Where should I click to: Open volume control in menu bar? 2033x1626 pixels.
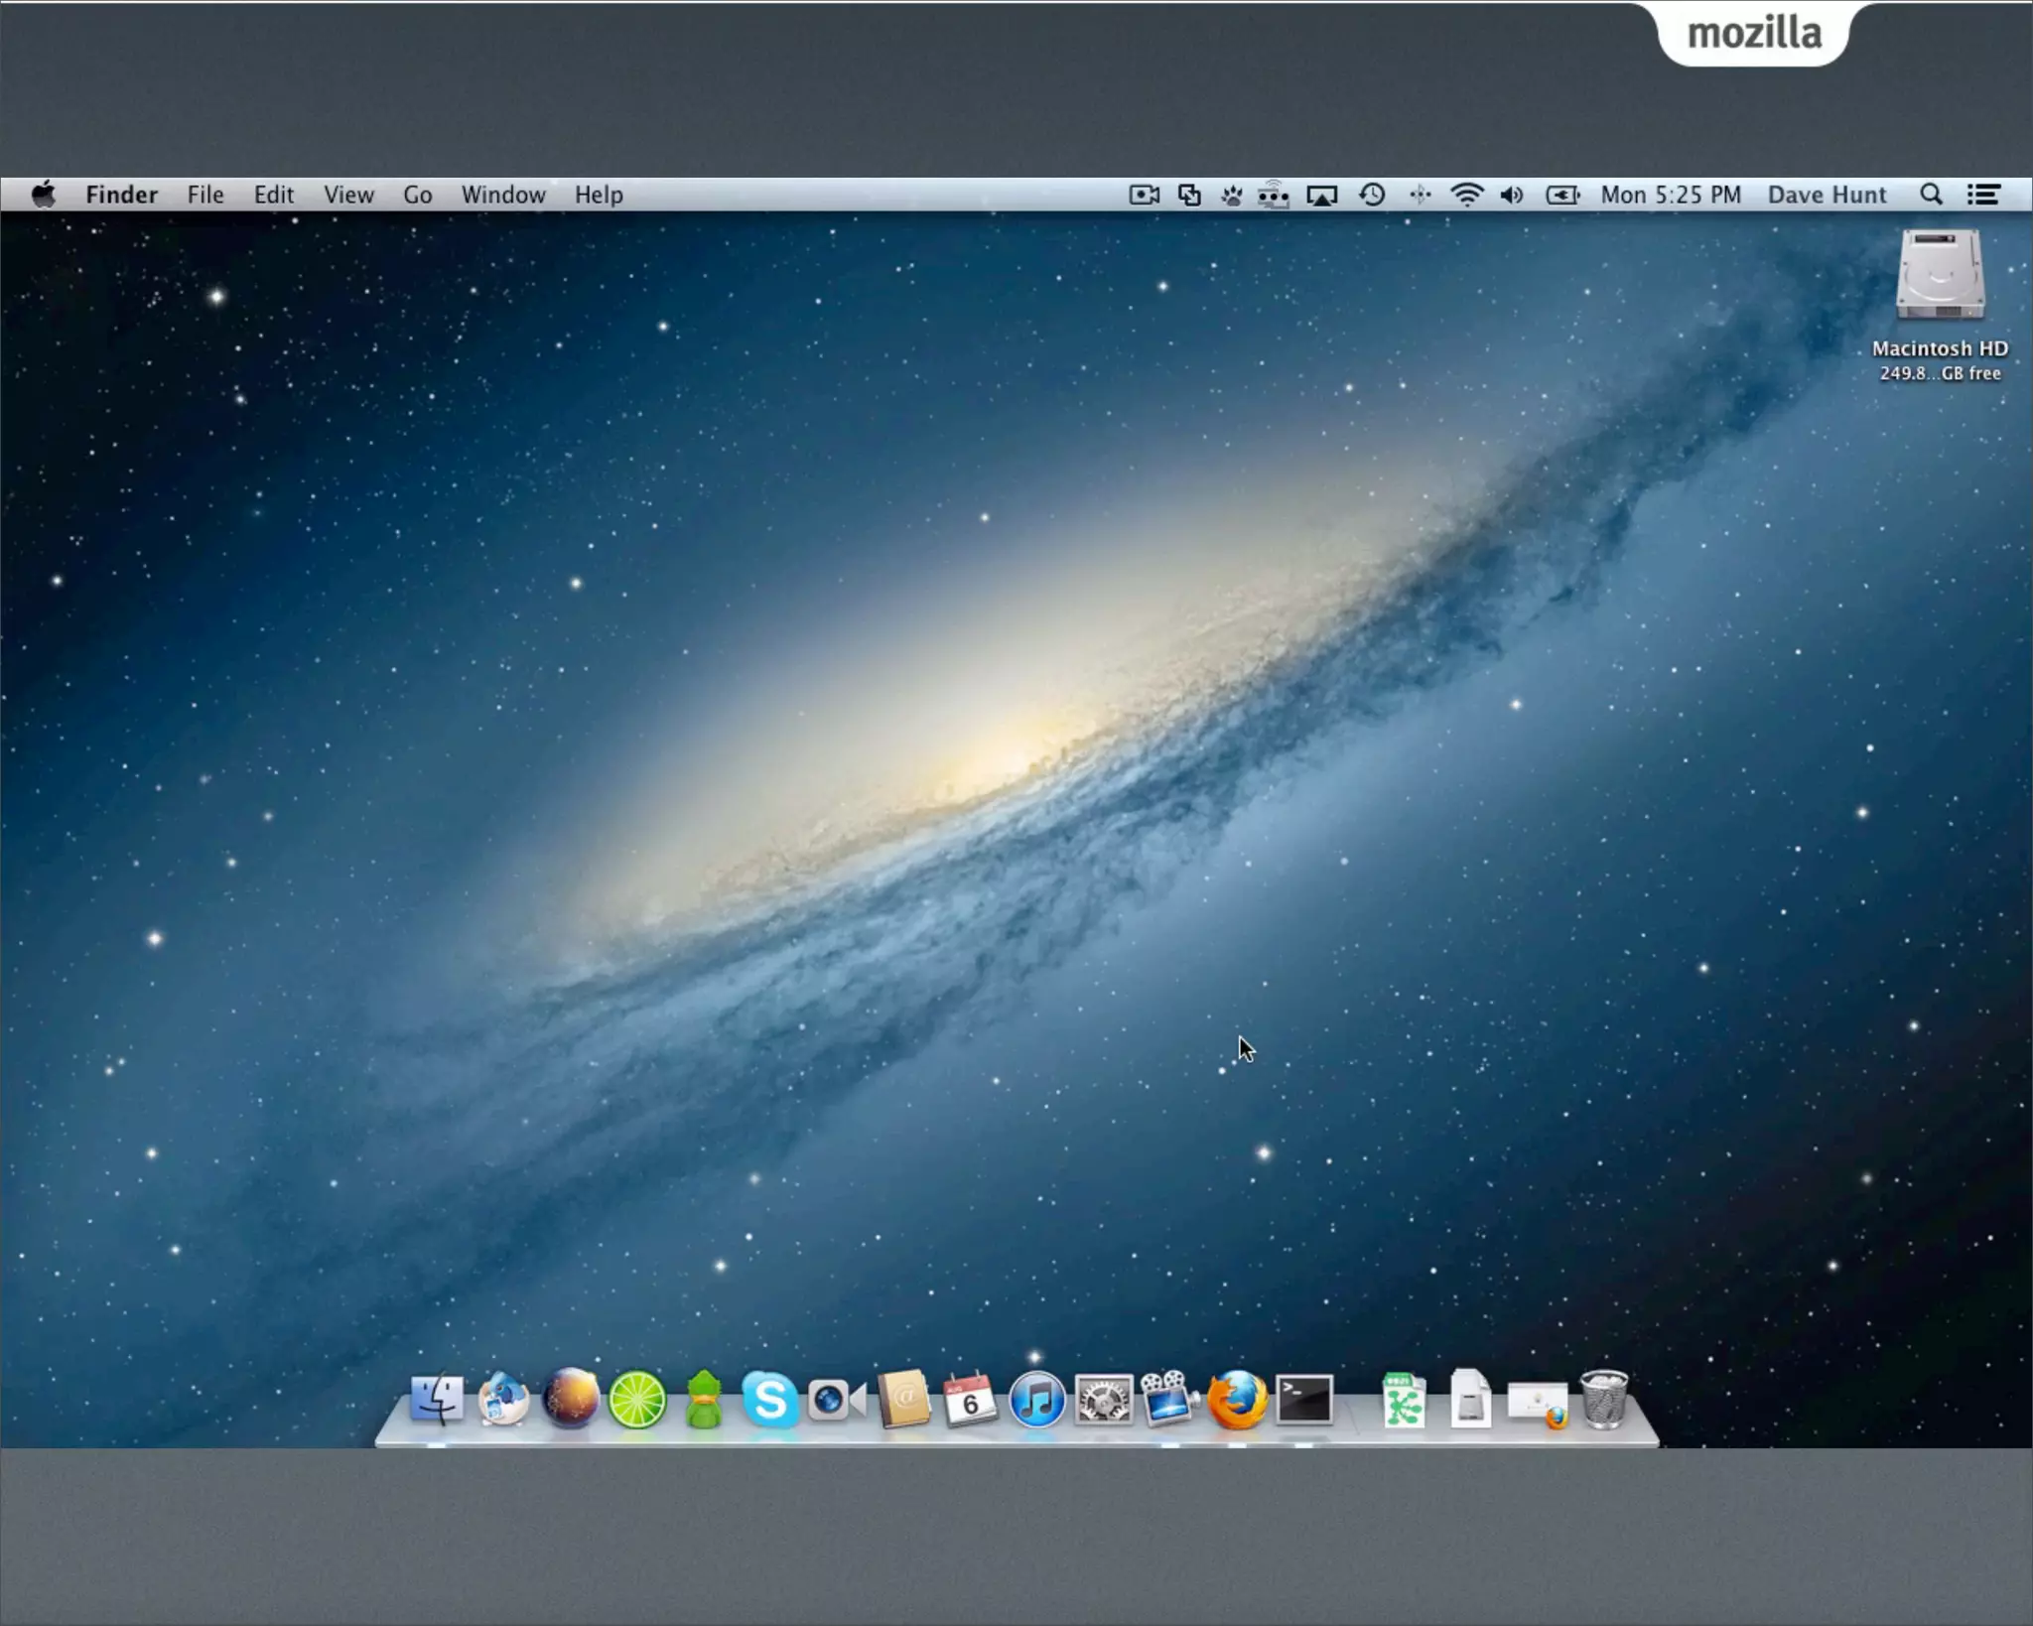pyautogui.click(x=1512, y=195)
